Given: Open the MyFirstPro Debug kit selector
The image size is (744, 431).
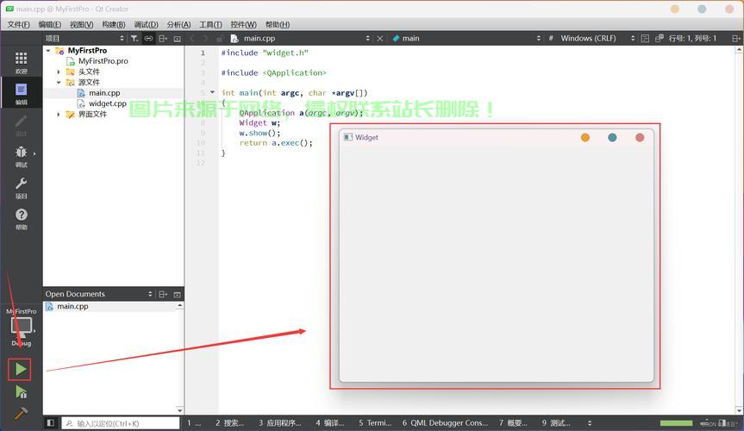Looking at the screenshot, I should pyautogui.click(x=21, y=327).
